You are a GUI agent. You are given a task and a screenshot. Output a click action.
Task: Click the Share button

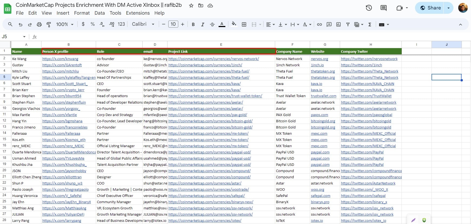[430, 8]
